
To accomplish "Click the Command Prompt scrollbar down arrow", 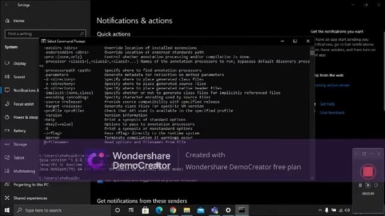I will (x=312, y=178).
